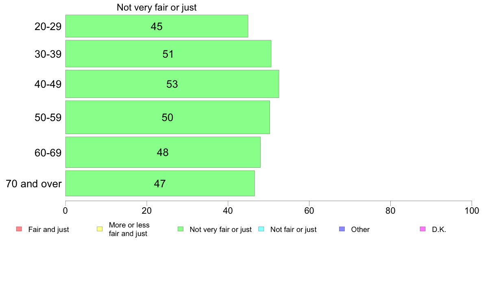Click the 60 tick label on x-axis
Viewport: 483px width, 299px height.
pos(309,211)
